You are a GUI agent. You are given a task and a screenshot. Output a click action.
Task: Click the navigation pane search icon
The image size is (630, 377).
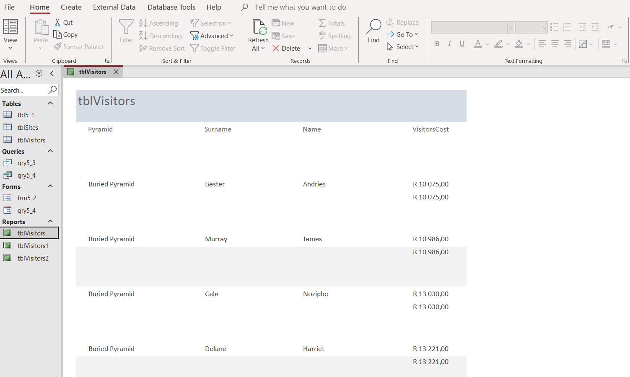click(53, 90)
